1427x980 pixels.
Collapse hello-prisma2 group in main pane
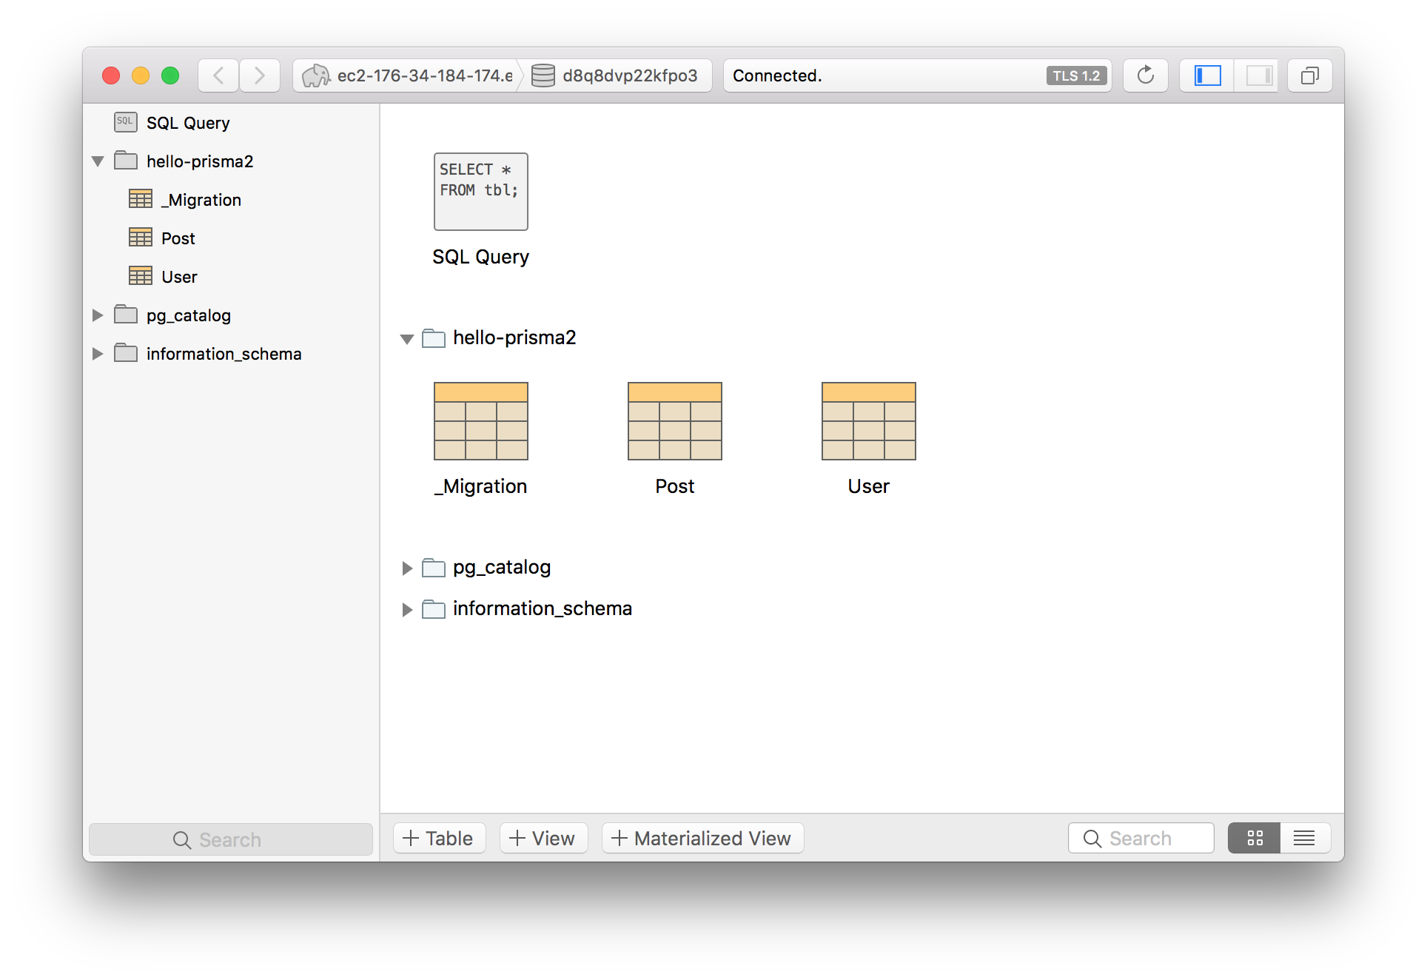point(407,339)
